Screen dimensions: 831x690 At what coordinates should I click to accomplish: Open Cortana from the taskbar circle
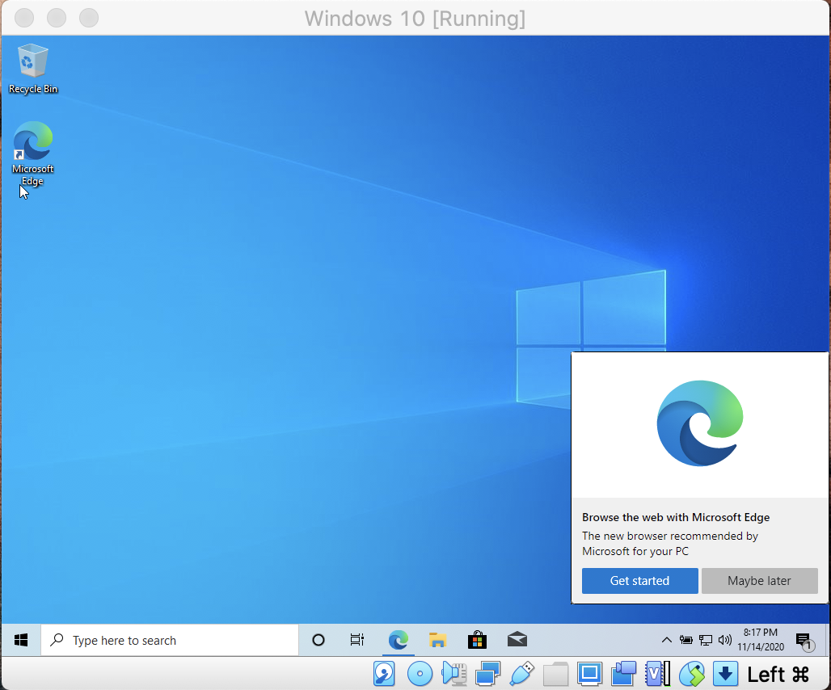318,640
